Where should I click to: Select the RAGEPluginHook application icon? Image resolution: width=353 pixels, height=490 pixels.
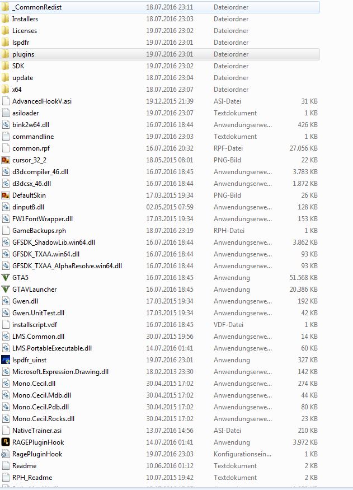(6, 442)
